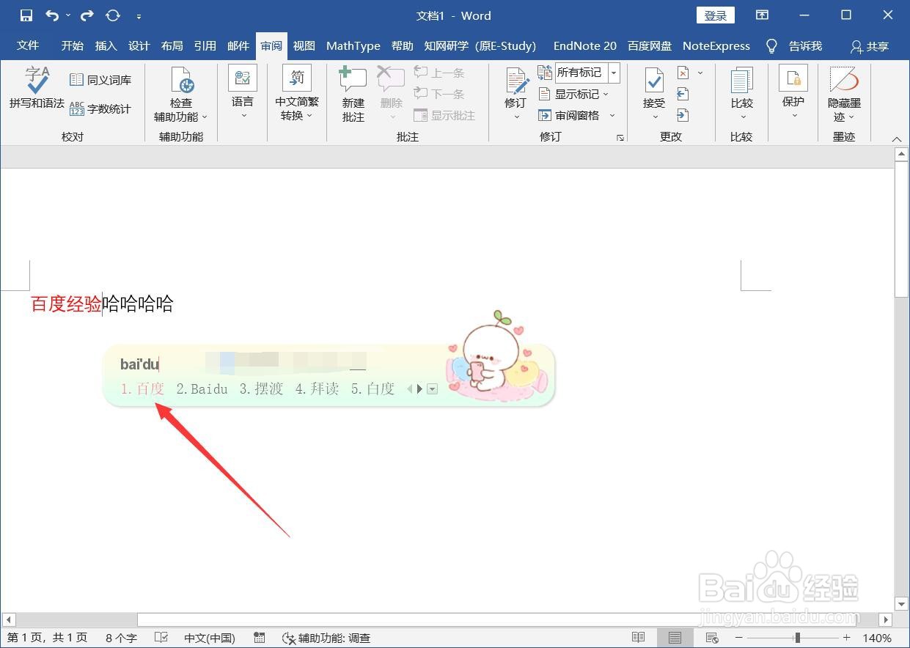Insert a comment with 新建批注

pos(353,93)
